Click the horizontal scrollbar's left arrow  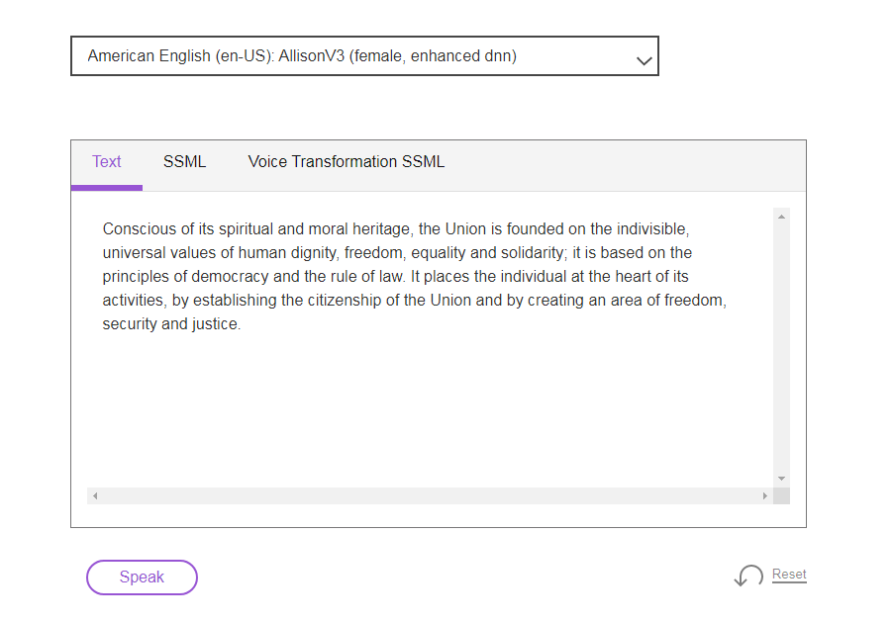pyautogui.click(x=95, y=495)
